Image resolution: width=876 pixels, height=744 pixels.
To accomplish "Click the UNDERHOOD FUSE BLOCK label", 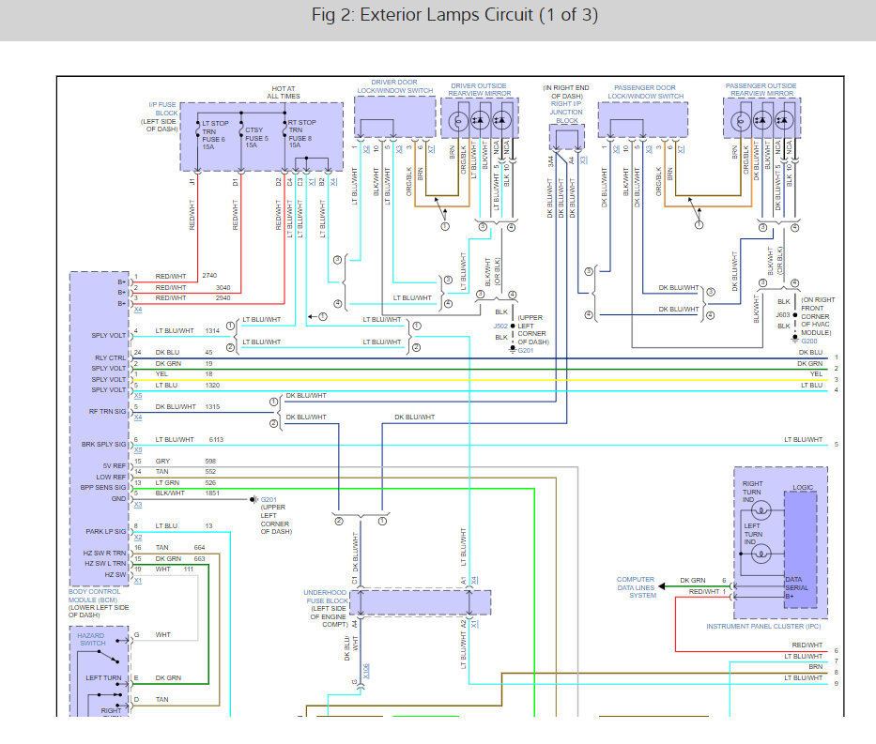I will point(326,597).
